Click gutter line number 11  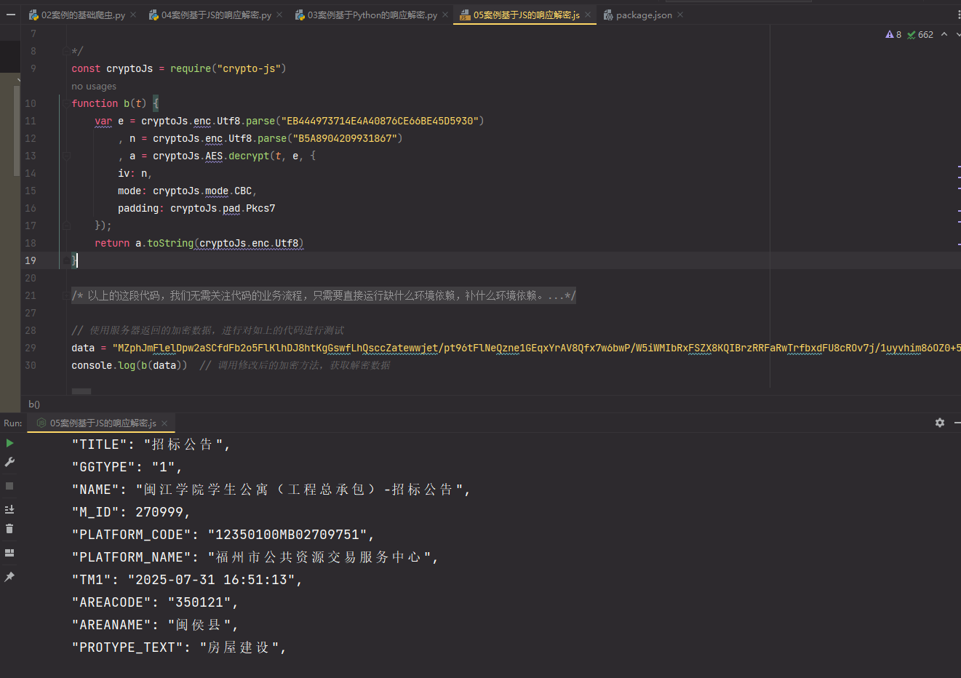tap(31, 121)
